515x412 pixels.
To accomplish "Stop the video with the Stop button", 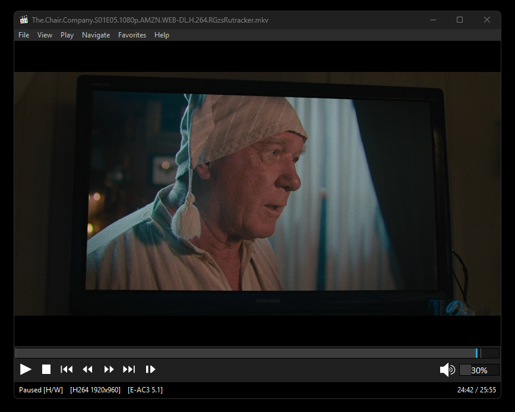I will [x=46, y=369].
